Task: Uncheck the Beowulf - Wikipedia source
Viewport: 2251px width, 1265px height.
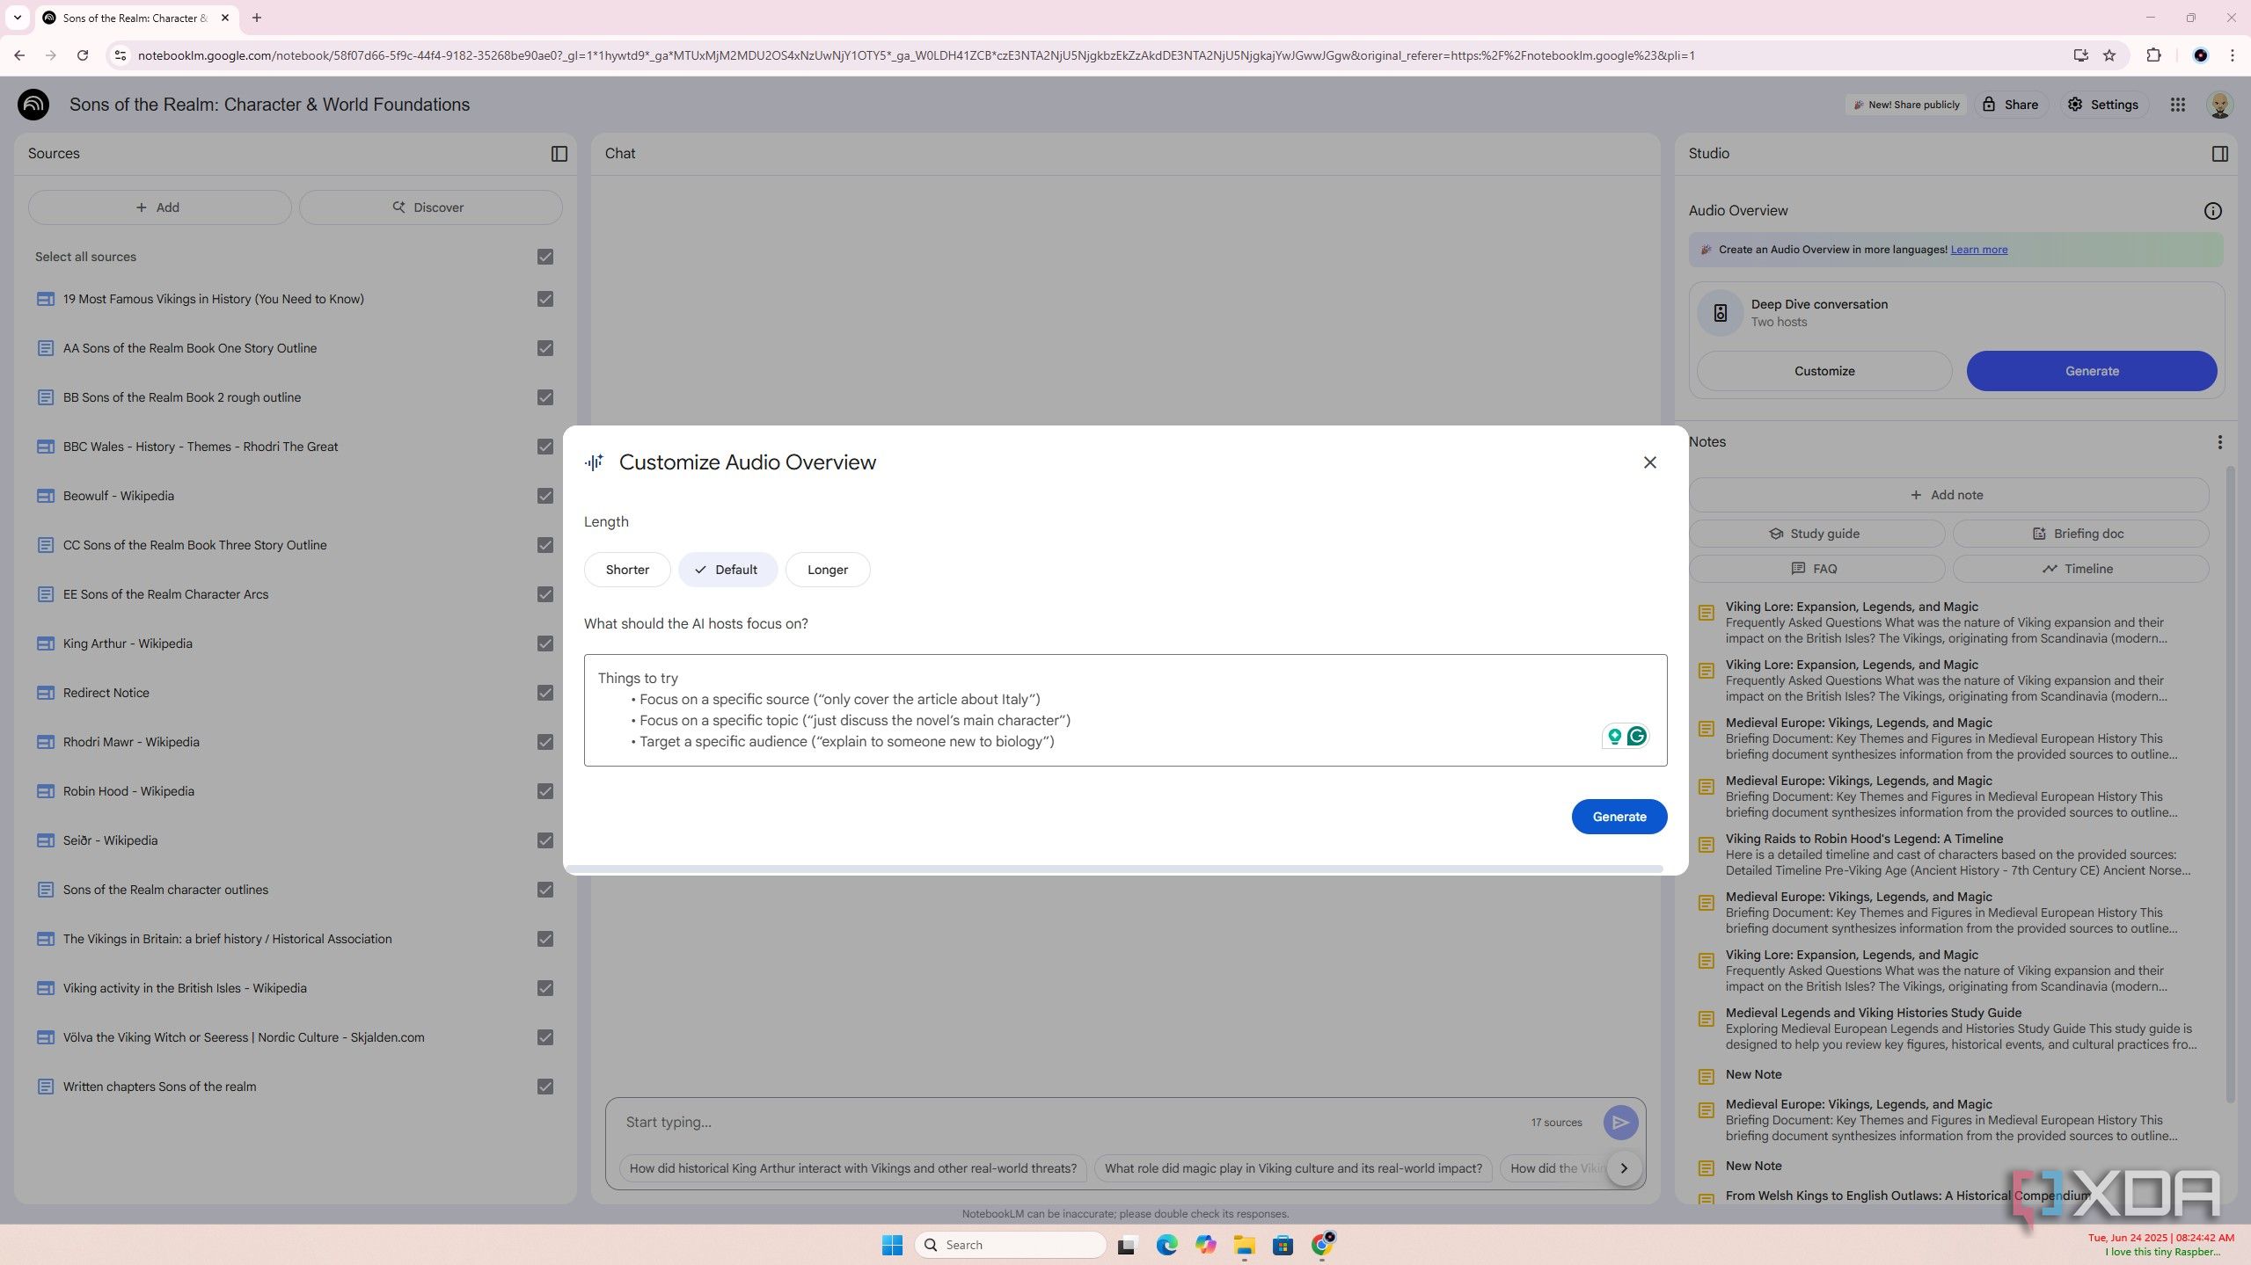Action: point(545,496)
